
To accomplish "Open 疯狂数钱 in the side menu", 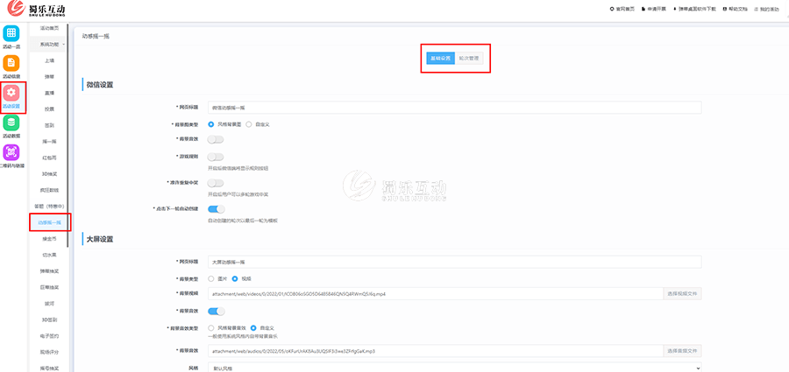I will [49, 190].
